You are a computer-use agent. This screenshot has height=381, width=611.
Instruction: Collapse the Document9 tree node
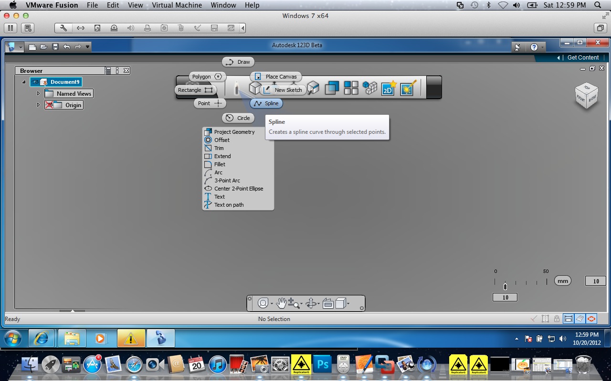(x=24, y=82)
